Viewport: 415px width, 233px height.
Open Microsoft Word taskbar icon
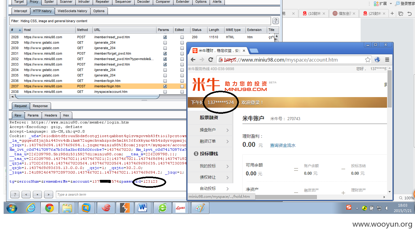tap(142, 208)
